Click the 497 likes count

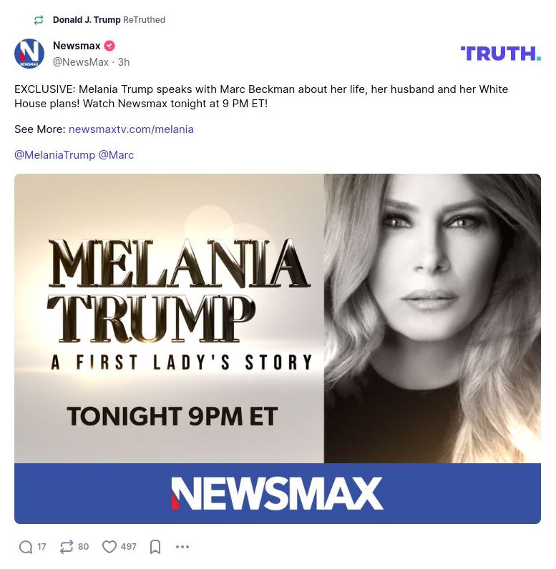click(129, 547)
